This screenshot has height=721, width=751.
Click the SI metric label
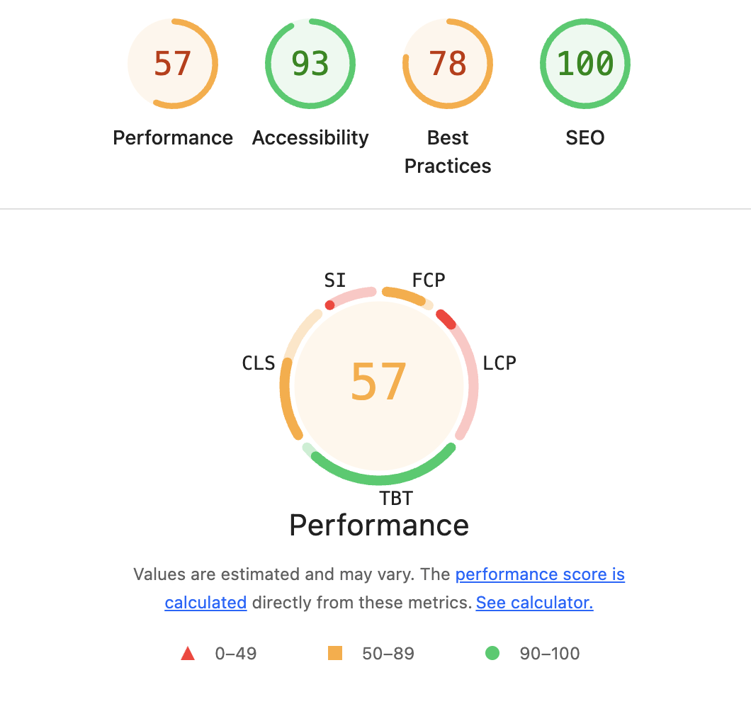pyautogui.click(x=335, y=280)
